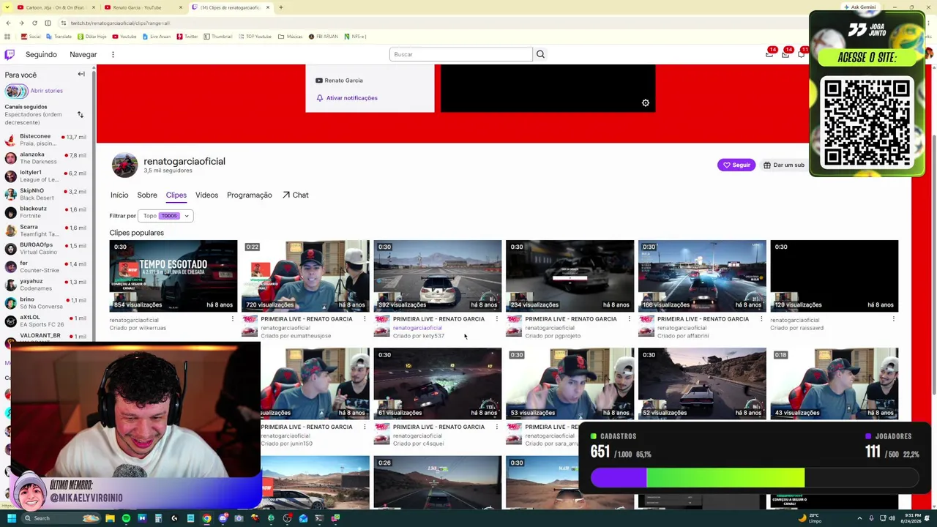937x527 pixels.
Task: Open the channel Chat popout link
Action: pos(296,195)
